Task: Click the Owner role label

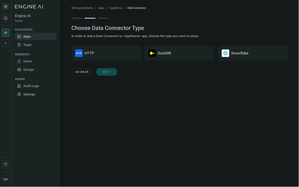Action: pyautogui.click(x=19, y=21)
